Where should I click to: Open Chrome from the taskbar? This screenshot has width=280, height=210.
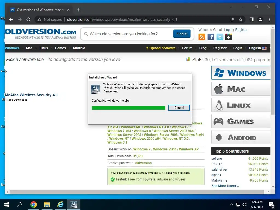click(34, 205)
